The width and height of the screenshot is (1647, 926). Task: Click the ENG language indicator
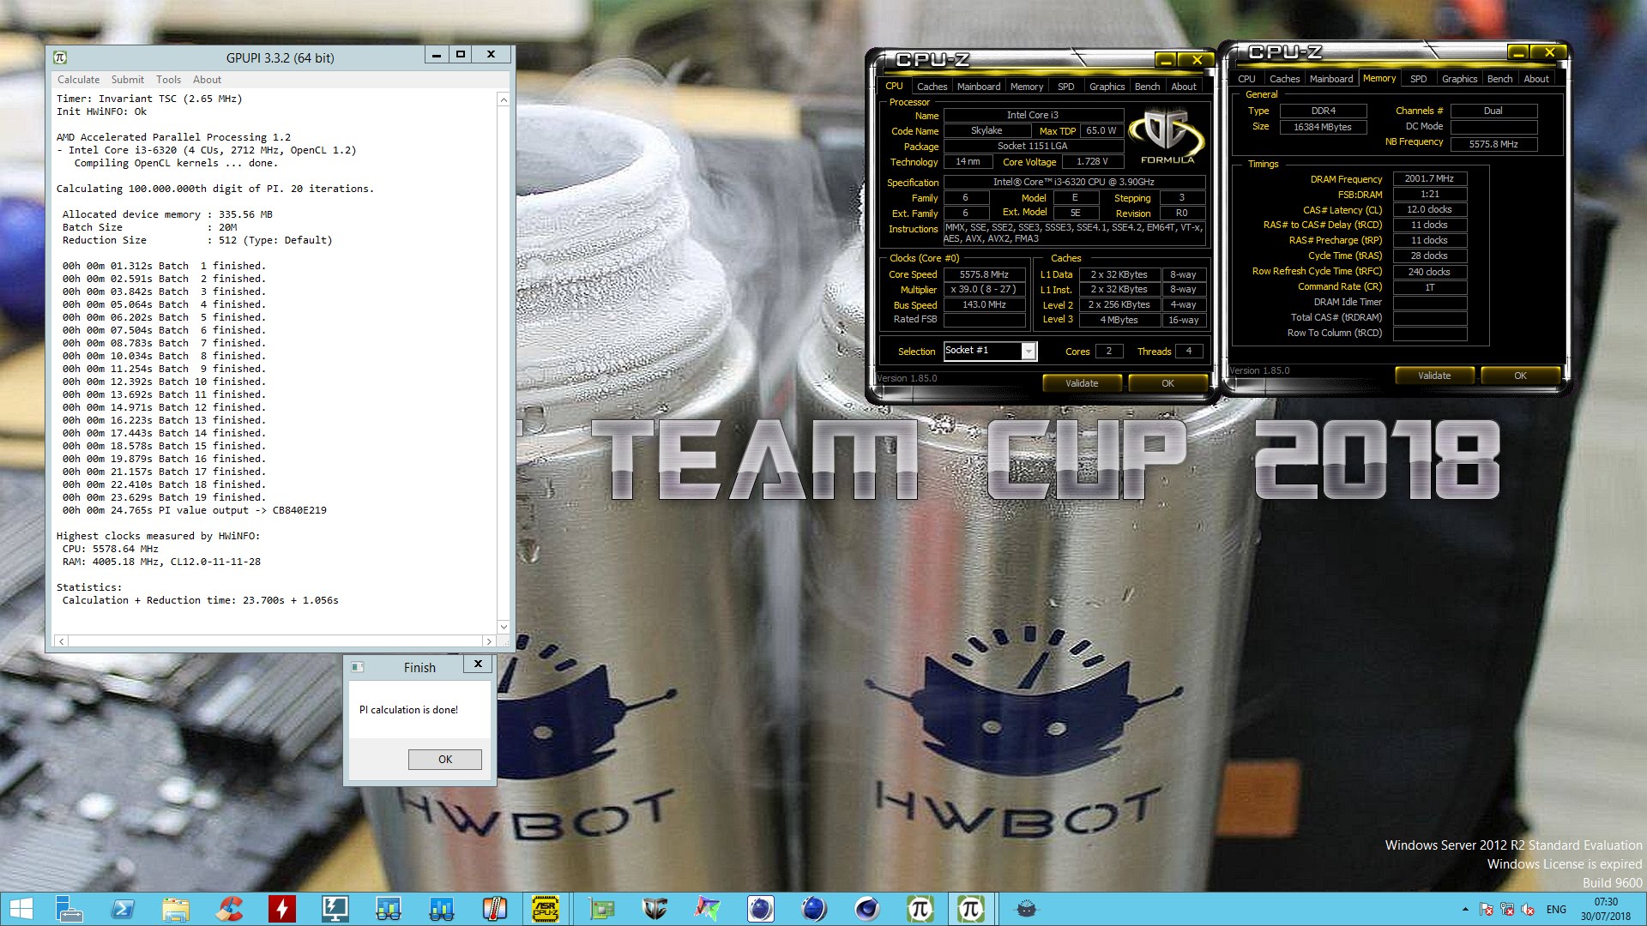pyautogui.click(x=1556, y=910)
